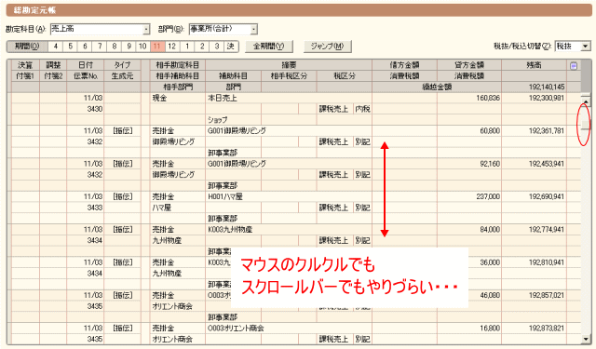Click the タイプ column header
The width and height of the screenshot is (596, 349).
122,65
